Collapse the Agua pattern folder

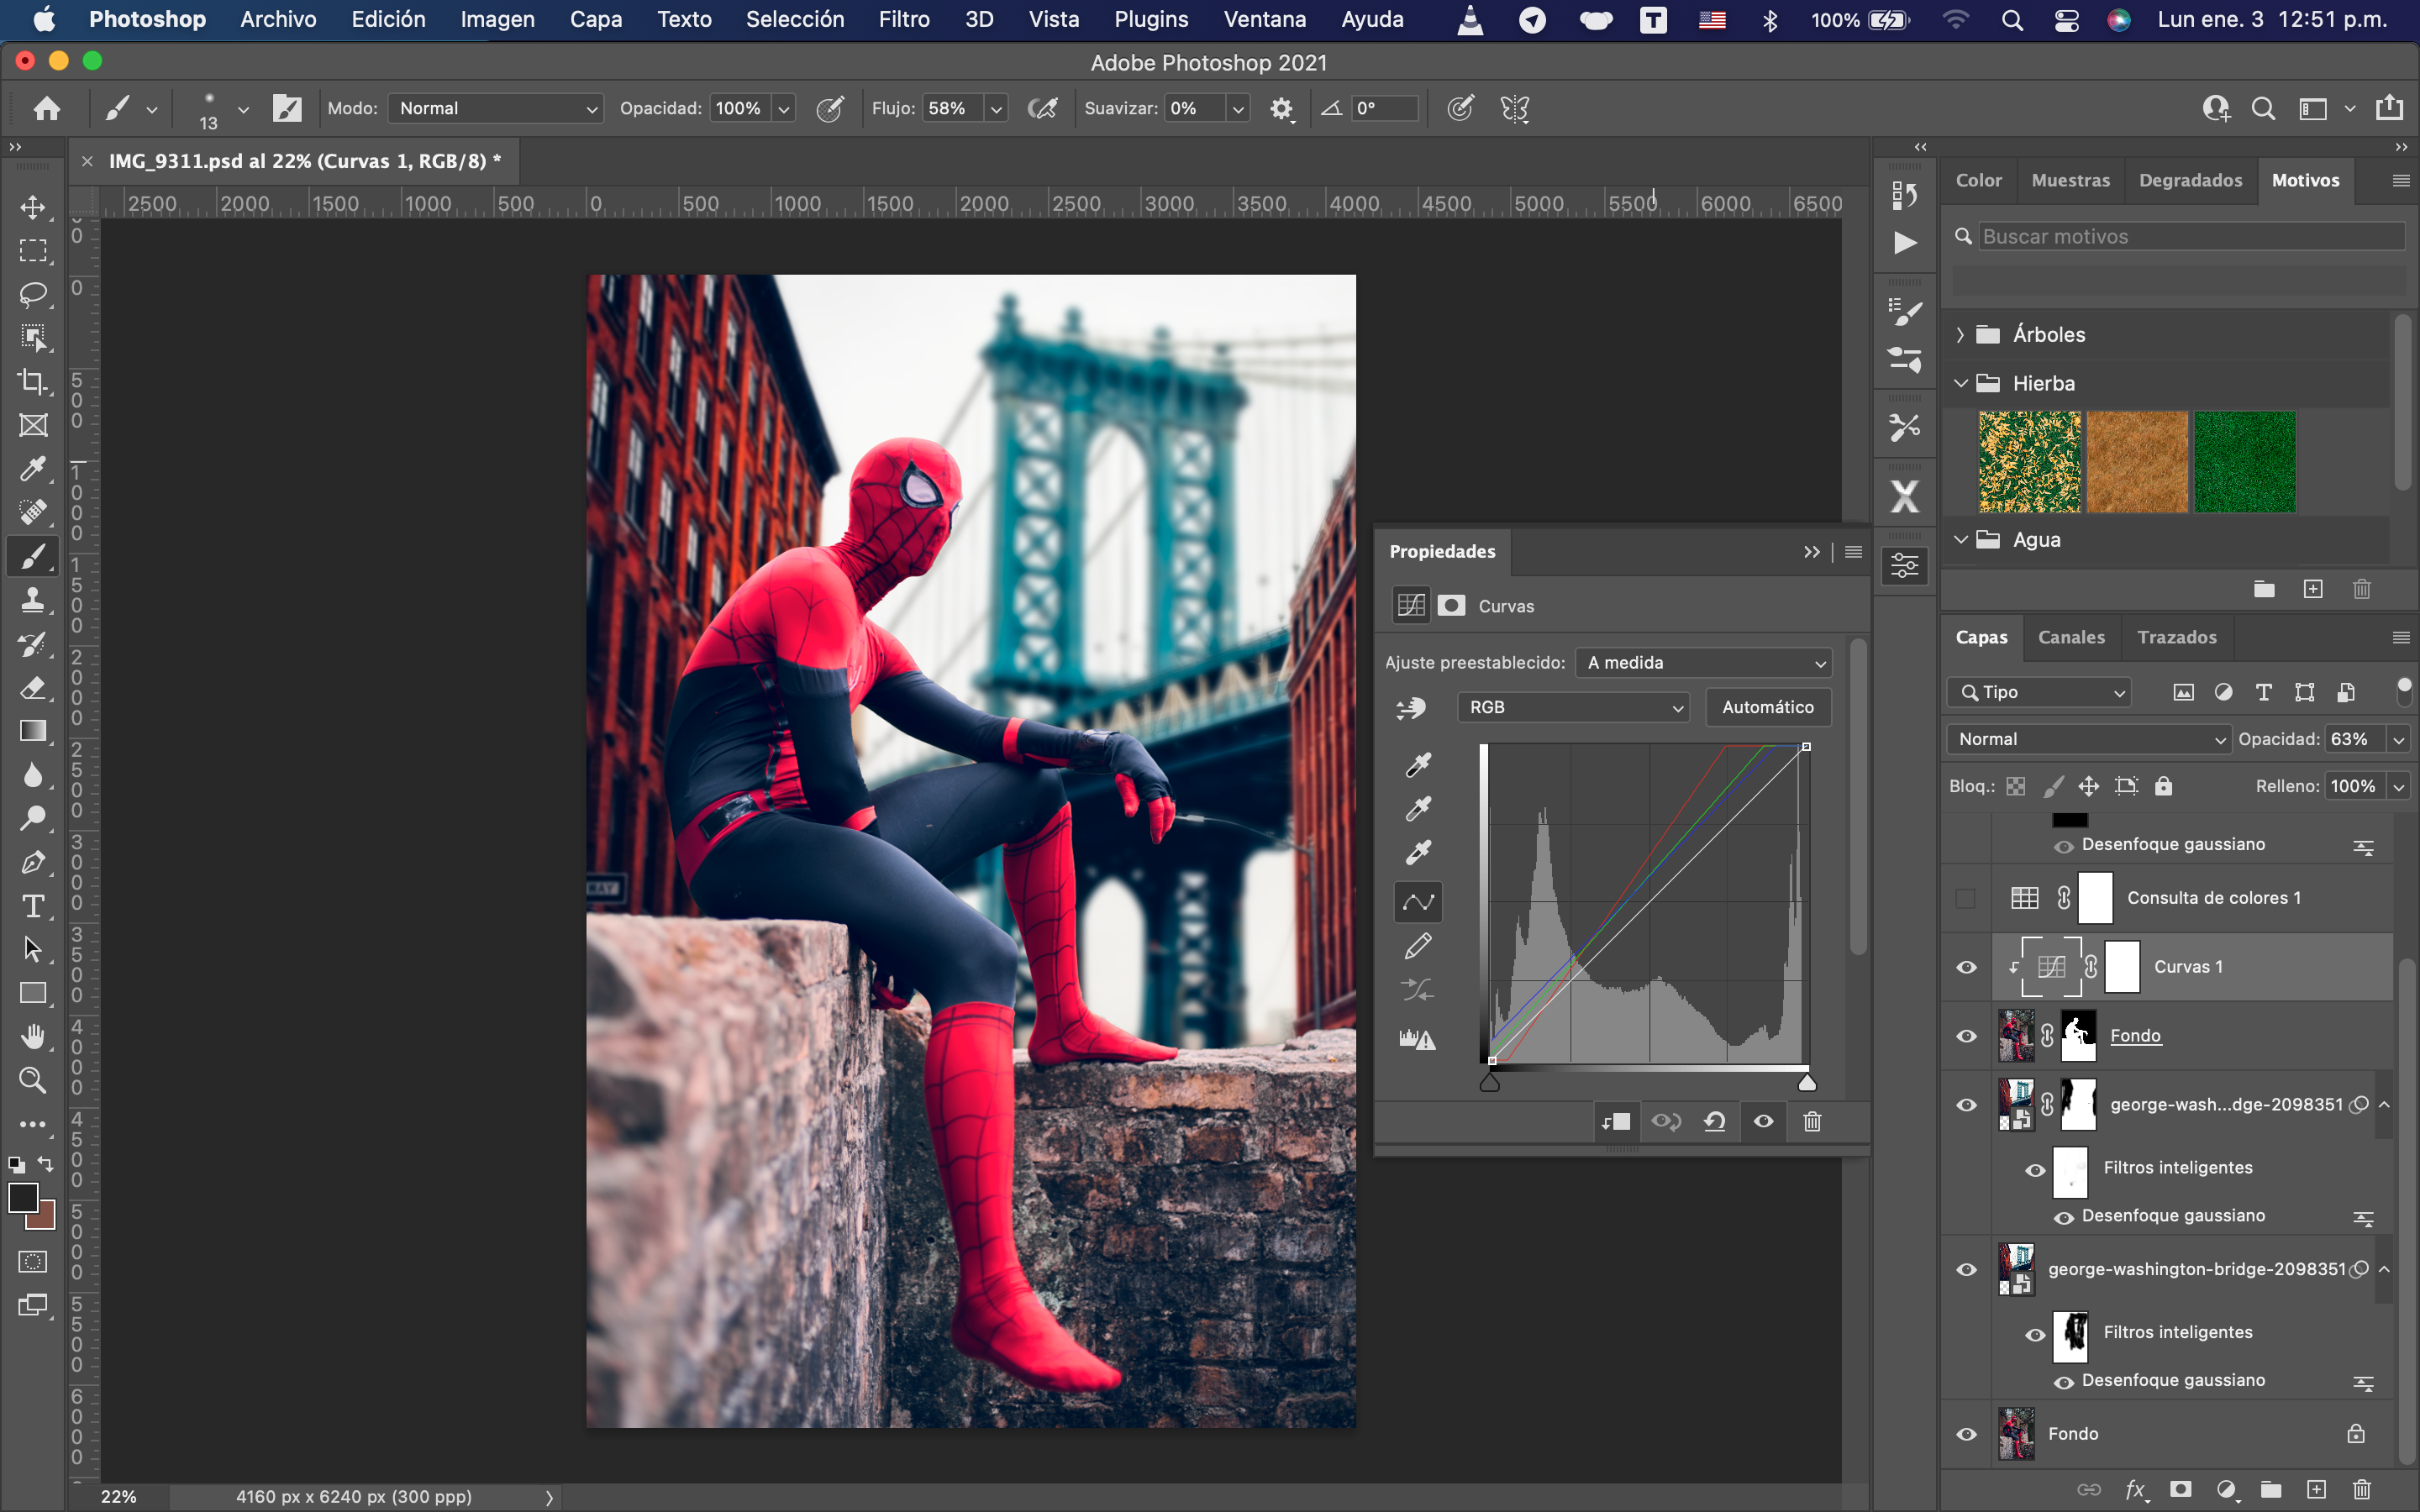[x=1961, y=539]
